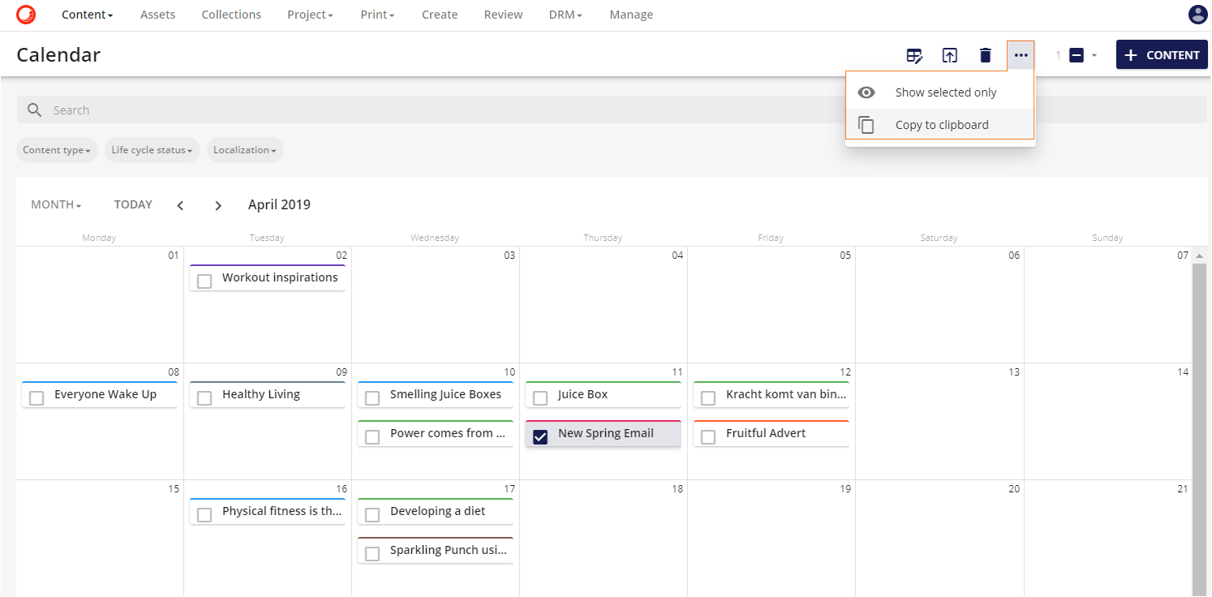Open the selection options dropdown arrow
The height and width of the screenshot is (597, 1212).
1094,54
